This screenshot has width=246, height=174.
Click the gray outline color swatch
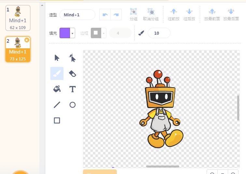tap(96, 33)
